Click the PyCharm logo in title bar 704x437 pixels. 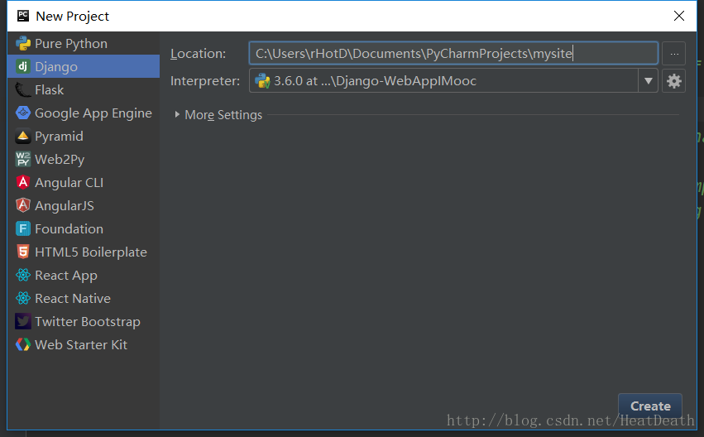pos(23,16)
